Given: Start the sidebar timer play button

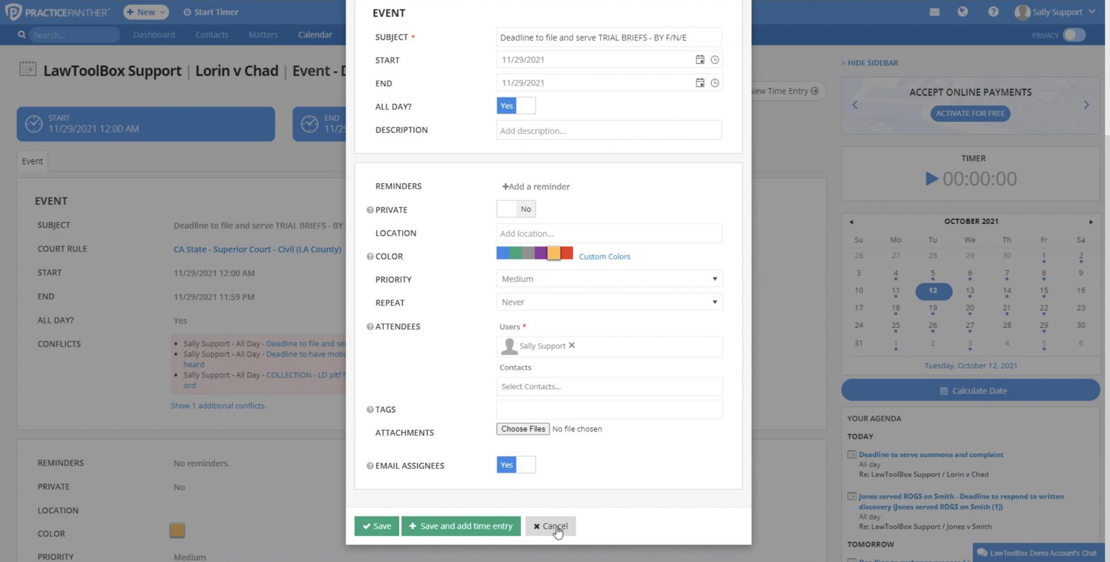Looking at the screenshot, I should 931,178.
